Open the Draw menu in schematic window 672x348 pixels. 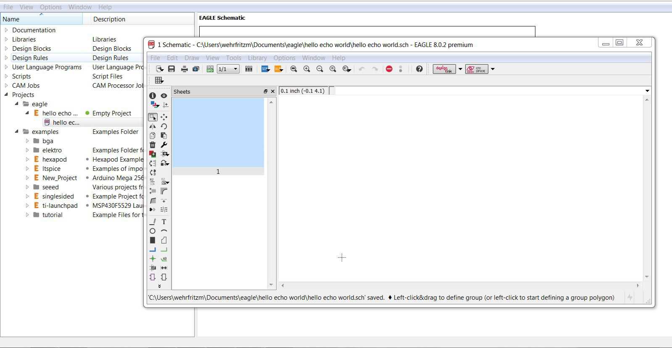click(x=192, y=58)
